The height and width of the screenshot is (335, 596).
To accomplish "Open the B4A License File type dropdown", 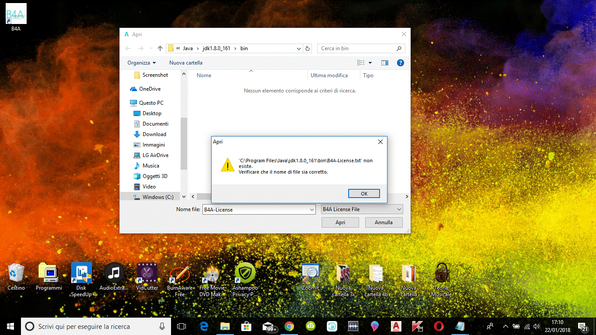I will (x=362, y=209).
